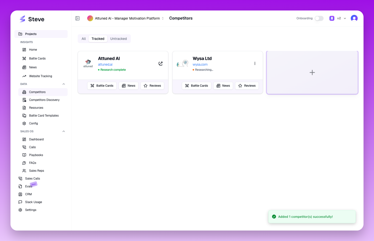This screenshot has width=374, height=241.
Task: Open Website Tracking in the sidebar
Action: pyautogui.click(x=40, y=76)
